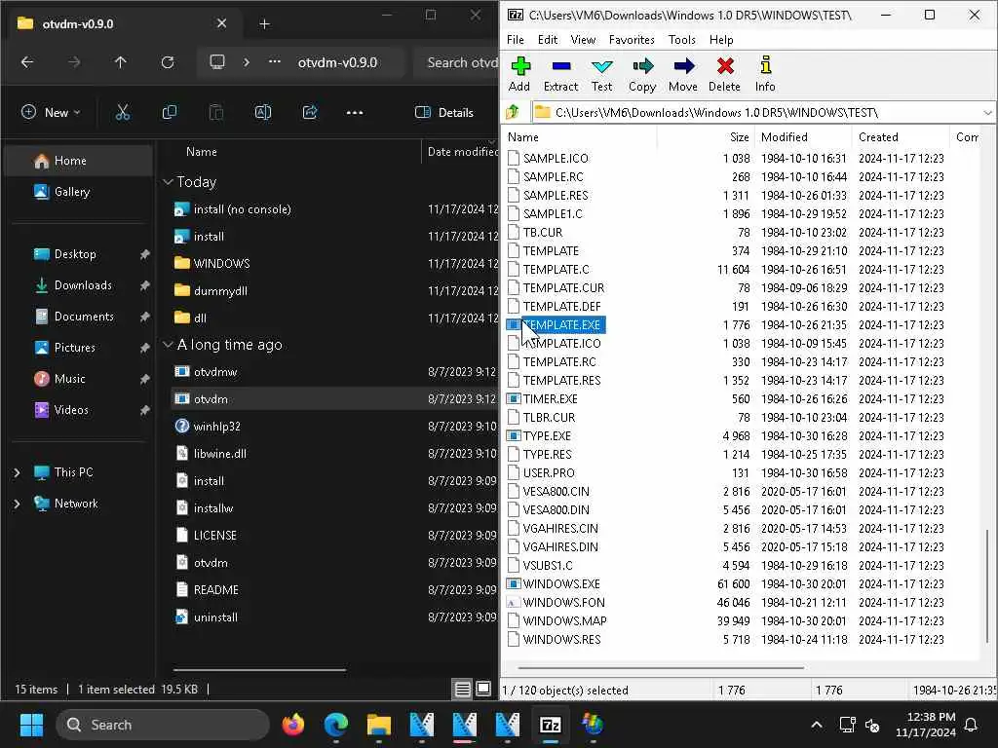Switch Explorer to large thumbnails view
The height and width of the screenshot is (748, 998).
(x=483, y=689)
